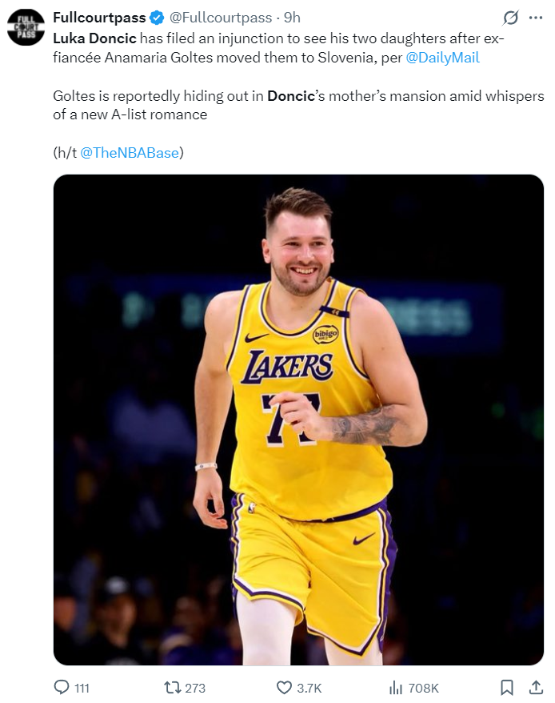Bookmark this post

506,688
